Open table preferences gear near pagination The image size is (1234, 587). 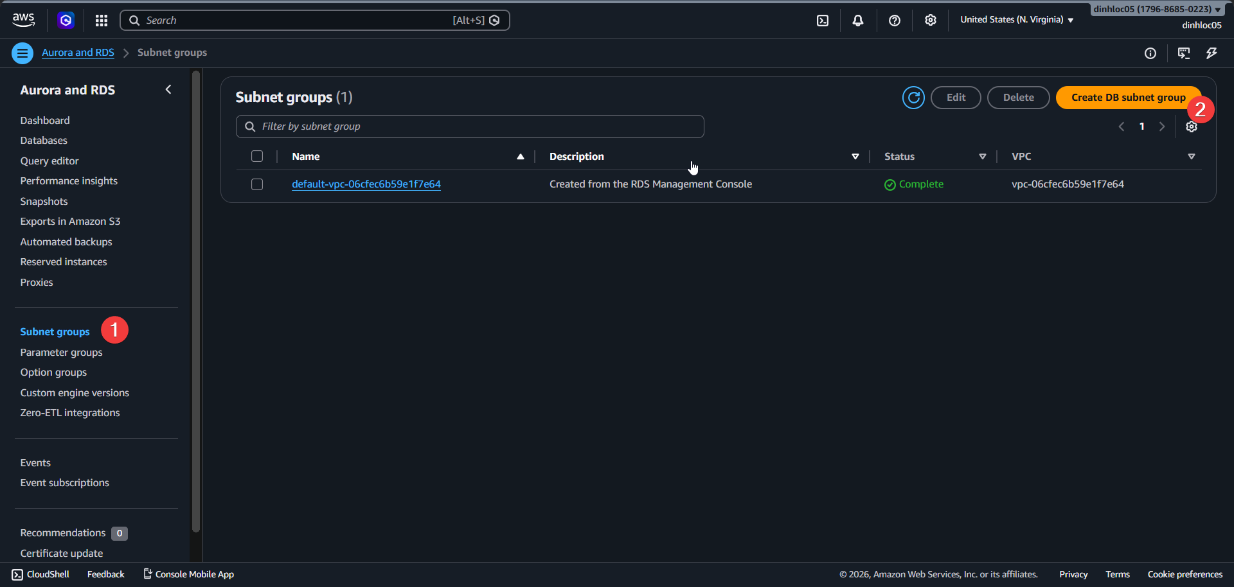coord(1192,126)
